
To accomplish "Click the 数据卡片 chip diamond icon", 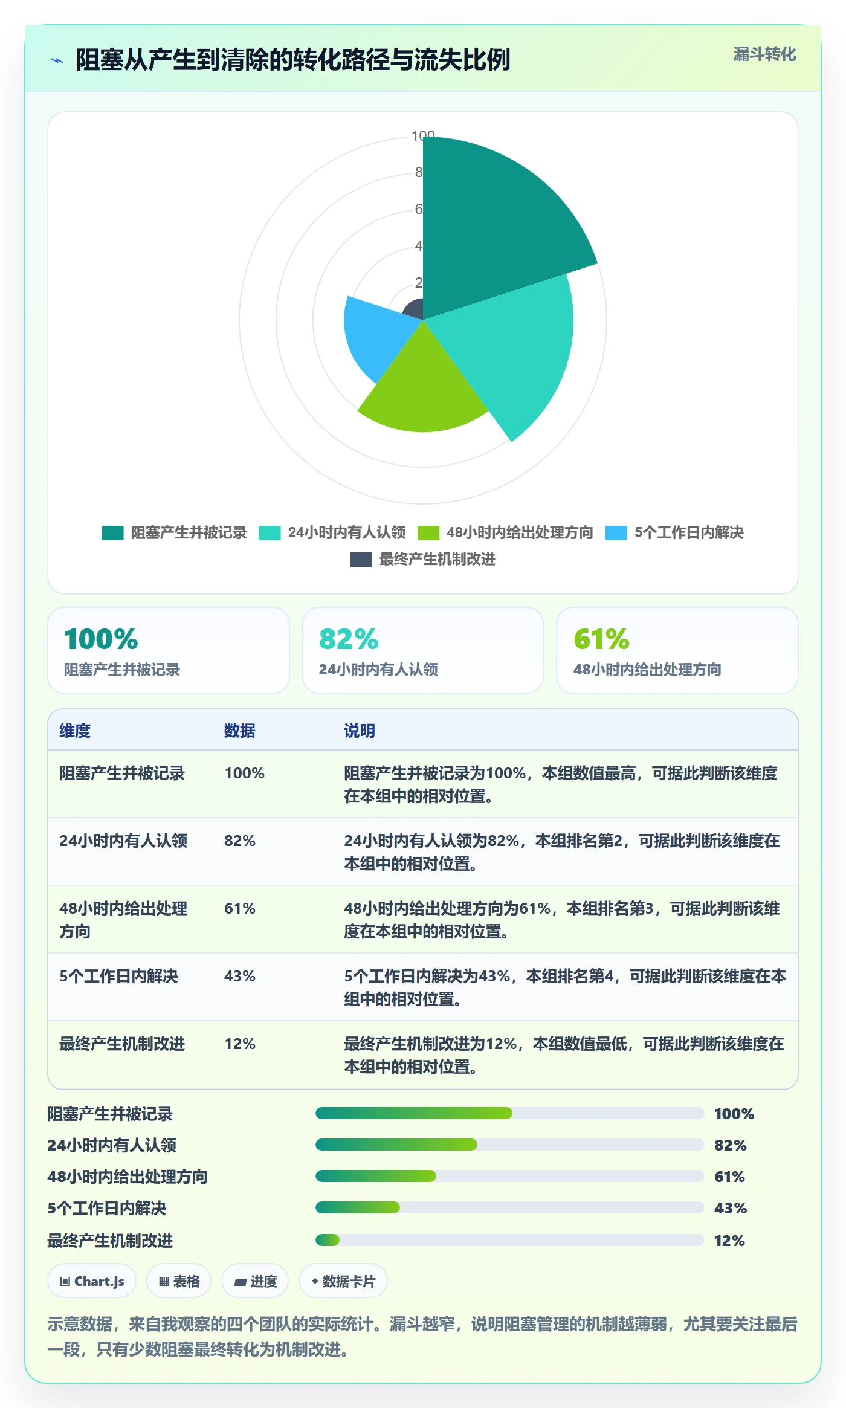I will (x=315, y=1281).
